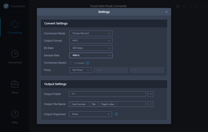Click the Track Number tag label
Viewport: 208px width, 132px height.
[79, 104]
